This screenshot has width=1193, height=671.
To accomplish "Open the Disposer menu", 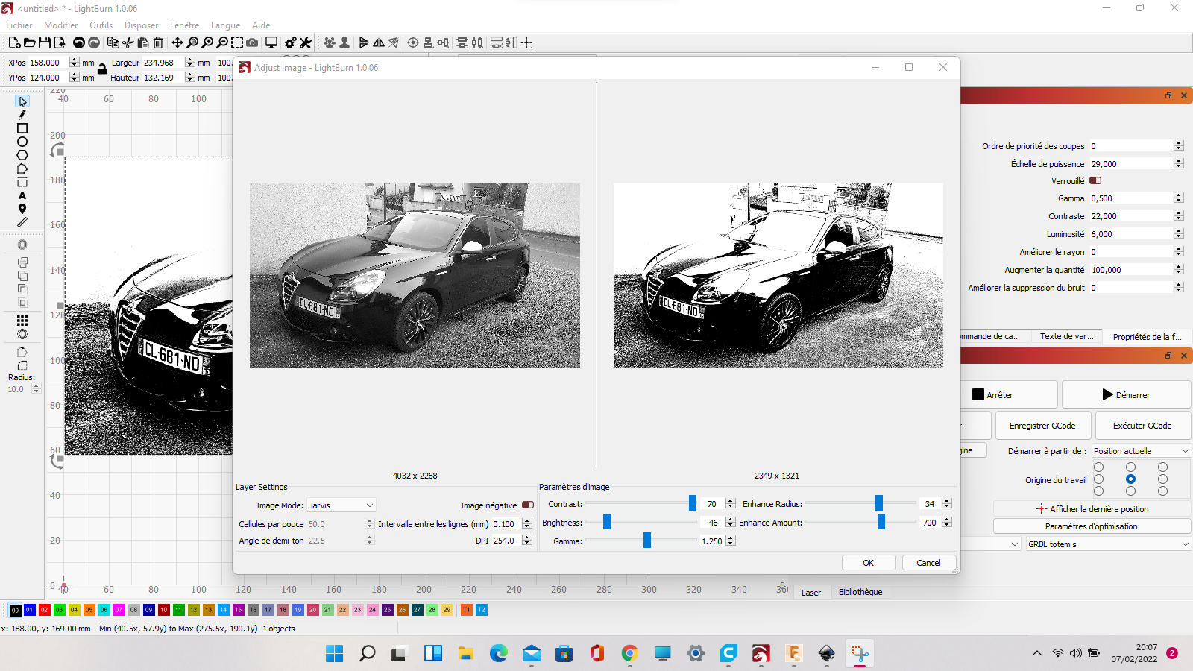I will tap(141, 25).
